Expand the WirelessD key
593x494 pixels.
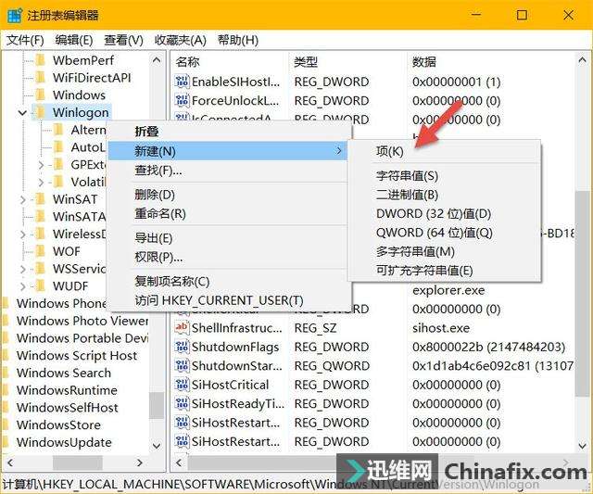[x=22, y=234]
